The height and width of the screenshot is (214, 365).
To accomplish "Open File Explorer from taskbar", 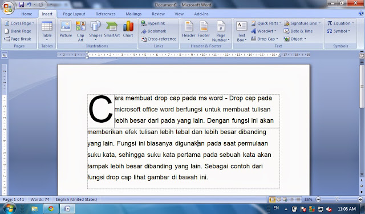I will point(34,209).
